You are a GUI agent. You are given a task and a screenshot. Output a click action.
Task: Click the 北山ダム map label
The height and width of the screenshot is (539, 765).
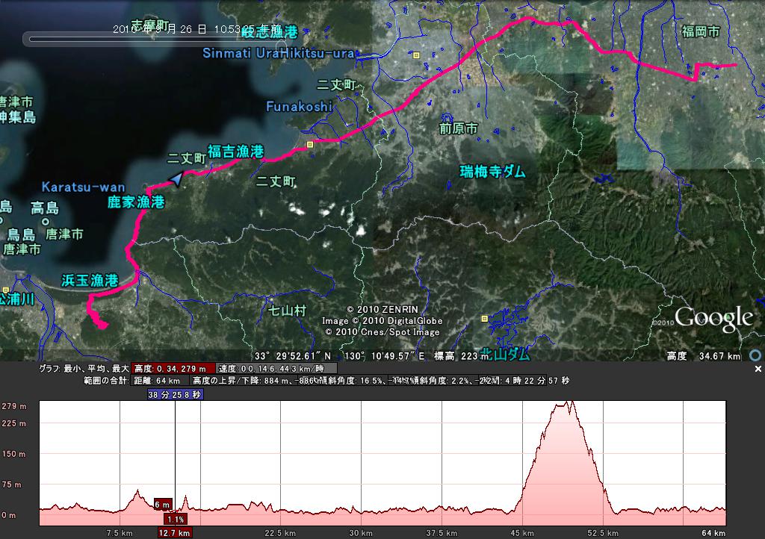(504, 355)
